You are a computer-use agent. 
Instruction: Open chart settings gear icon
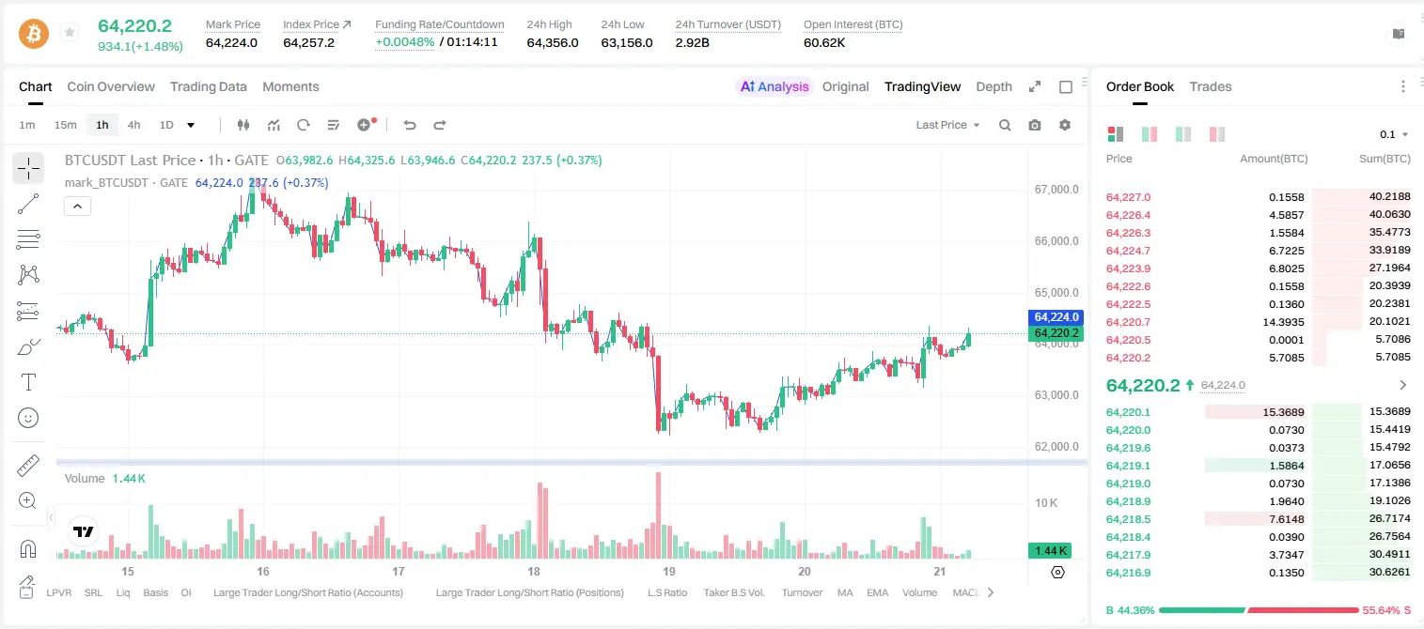pyautogui.click(x=1065, y=125)
